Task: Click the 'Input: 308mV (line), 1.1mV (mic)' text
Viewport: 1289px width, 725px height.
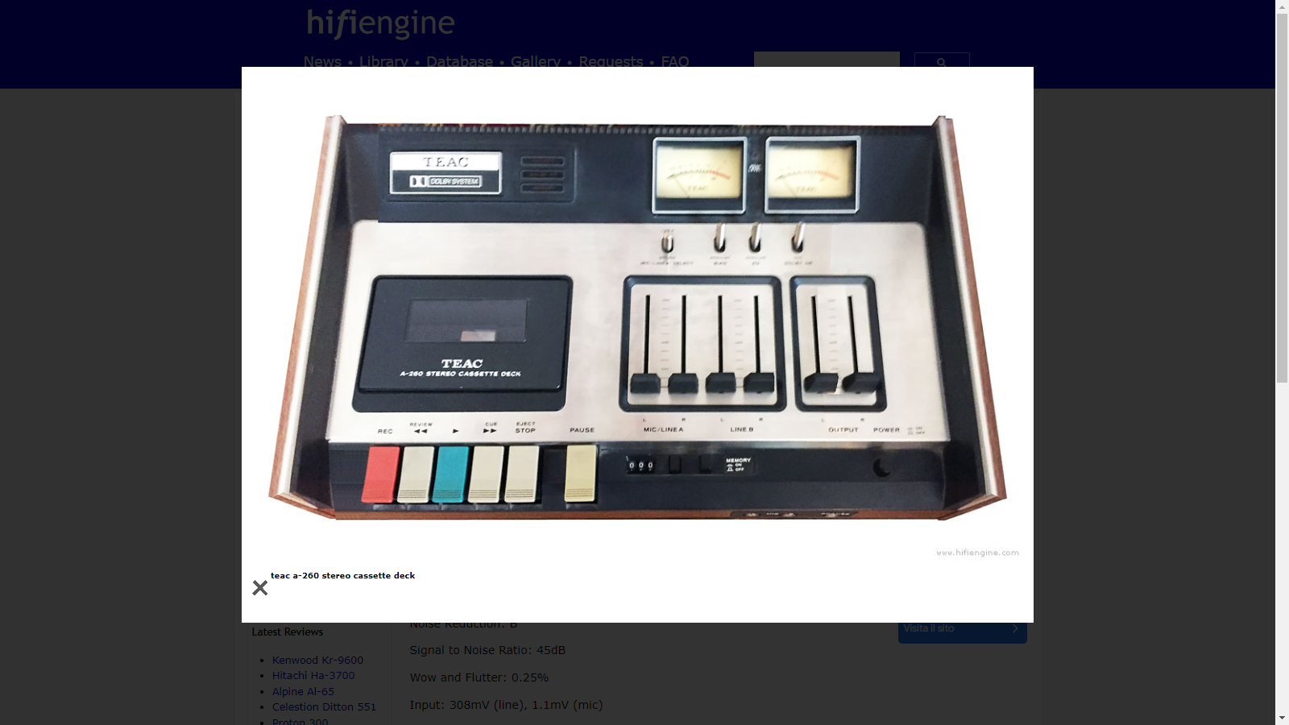Action: (506, 705)
